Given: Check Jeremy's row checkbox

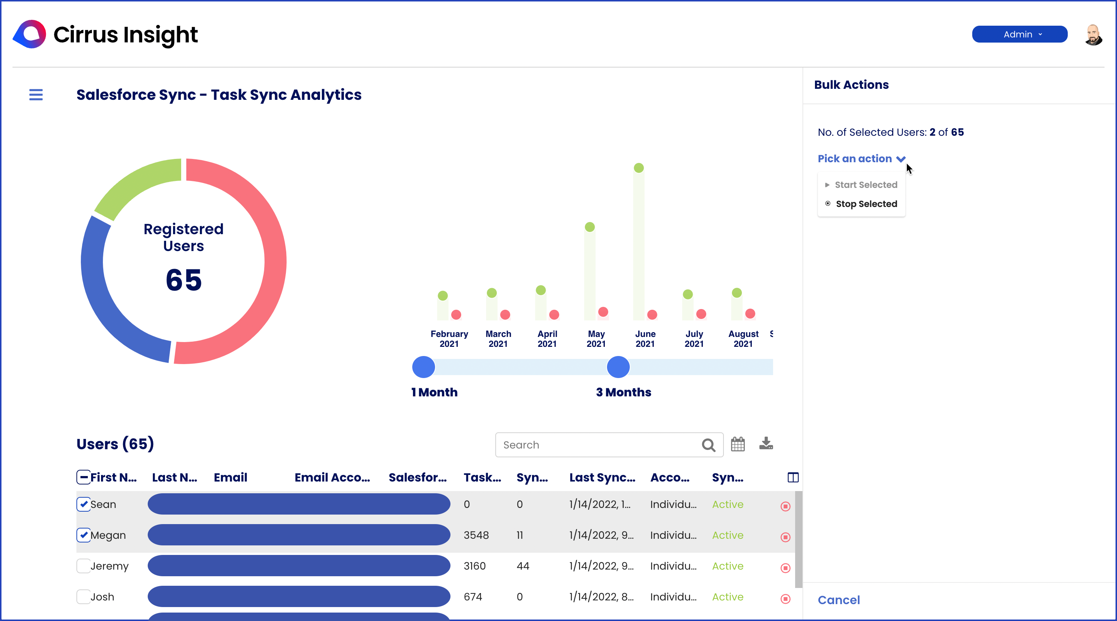Looking at the screenshot, I should click(83, 566).
